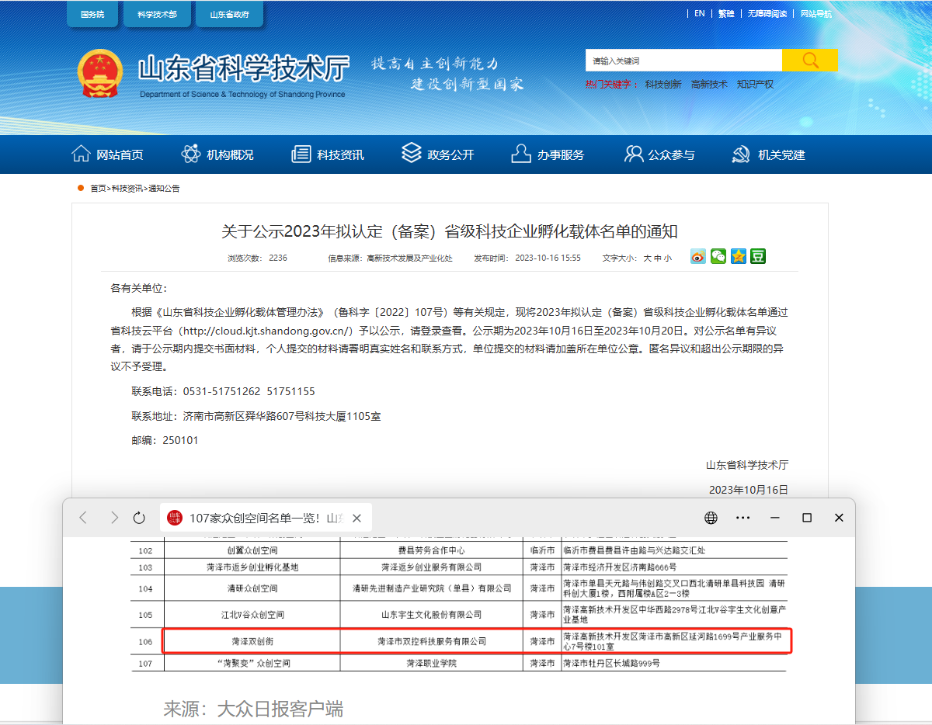Open 机构概况 navigation menu
Image resolution: width=932 pixels, height=725 pixels.
click(217, 154)
